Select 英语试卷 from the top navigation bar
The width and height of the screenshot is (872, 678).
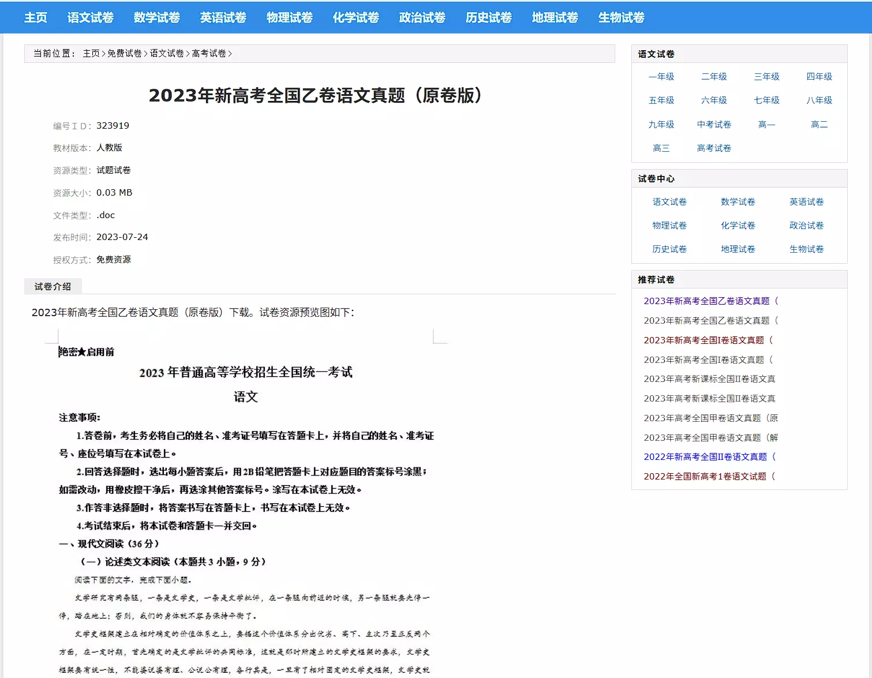pyautogui.click(x=223, y=17)
